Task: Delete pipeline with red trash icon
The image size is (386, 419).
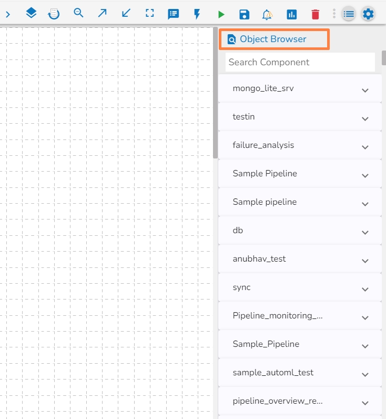Action: 315,14
